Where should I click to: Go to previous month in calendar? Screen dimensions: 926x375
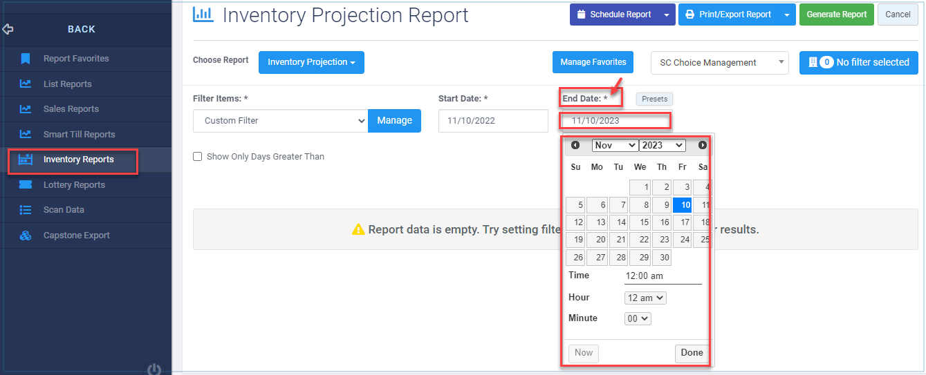click(575, 145)
